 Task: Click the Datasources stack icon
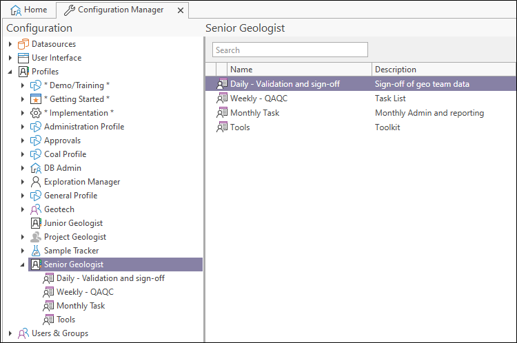[x=24, y=44]
